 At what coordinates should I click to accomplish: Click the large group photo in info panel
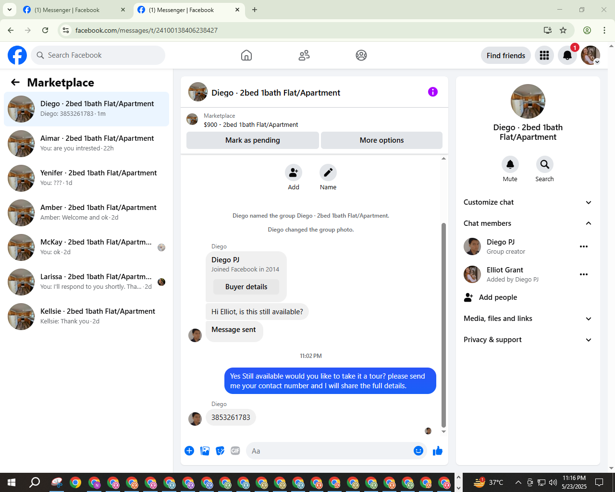tap(528, 101)
